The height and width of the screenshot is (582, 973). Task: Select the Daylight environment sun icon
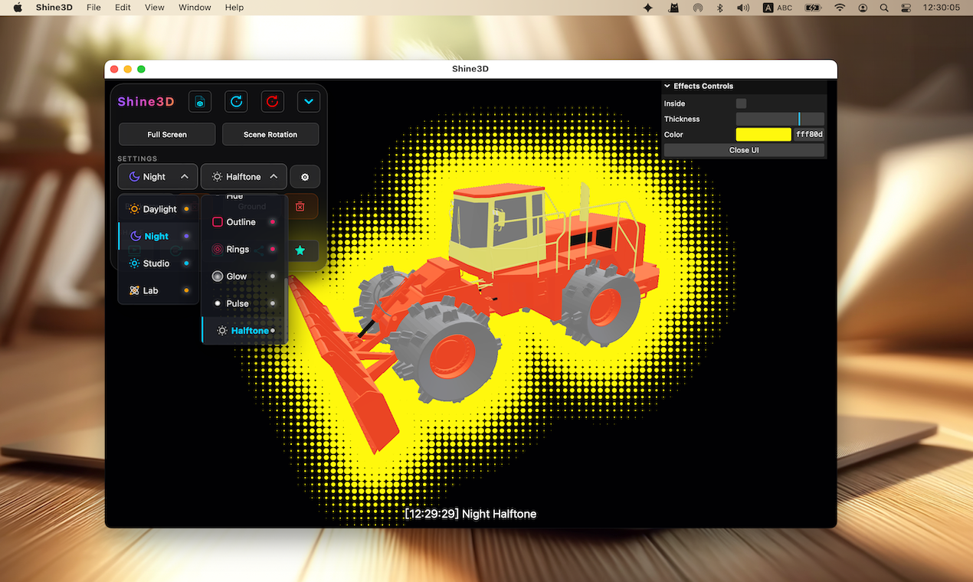[135, 208]
